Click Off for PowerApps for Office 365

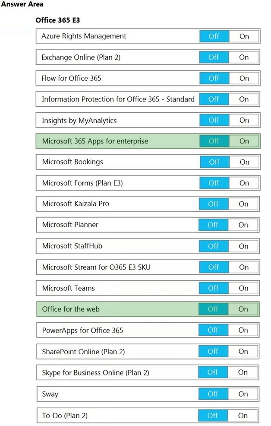[213, 330]
